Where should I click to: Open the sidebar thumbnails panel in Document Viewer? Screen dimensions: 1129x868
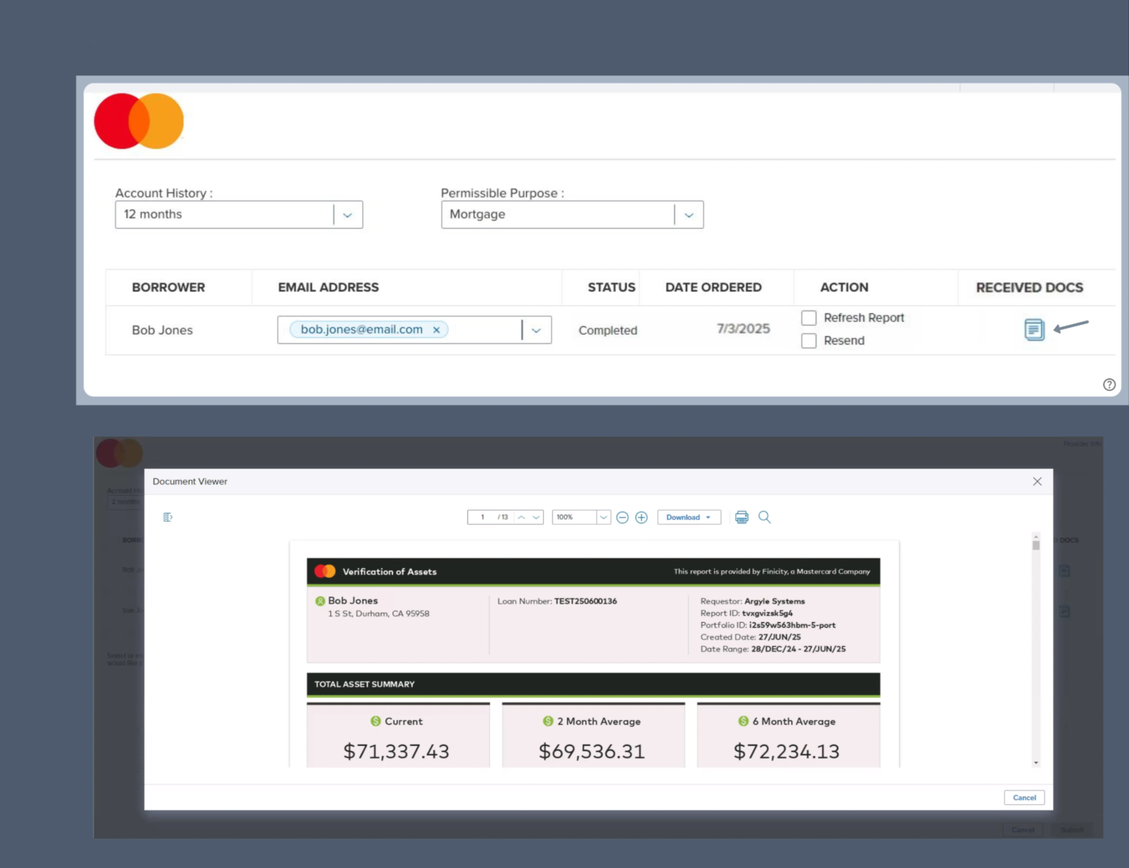[x=168, y=517]
